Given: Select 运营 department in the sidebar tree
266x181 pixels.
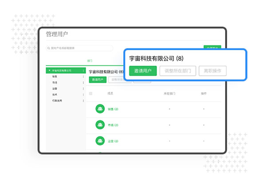Looking at the screenshot, I should (54, 89).
